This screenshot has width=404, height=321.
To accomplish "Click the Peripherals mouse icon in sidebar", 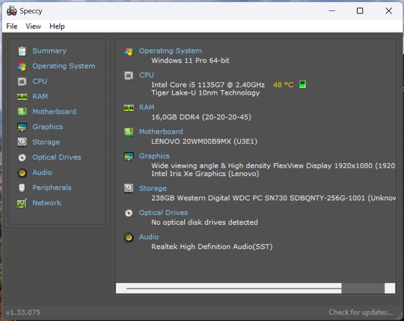I will (x=22, y=188).
